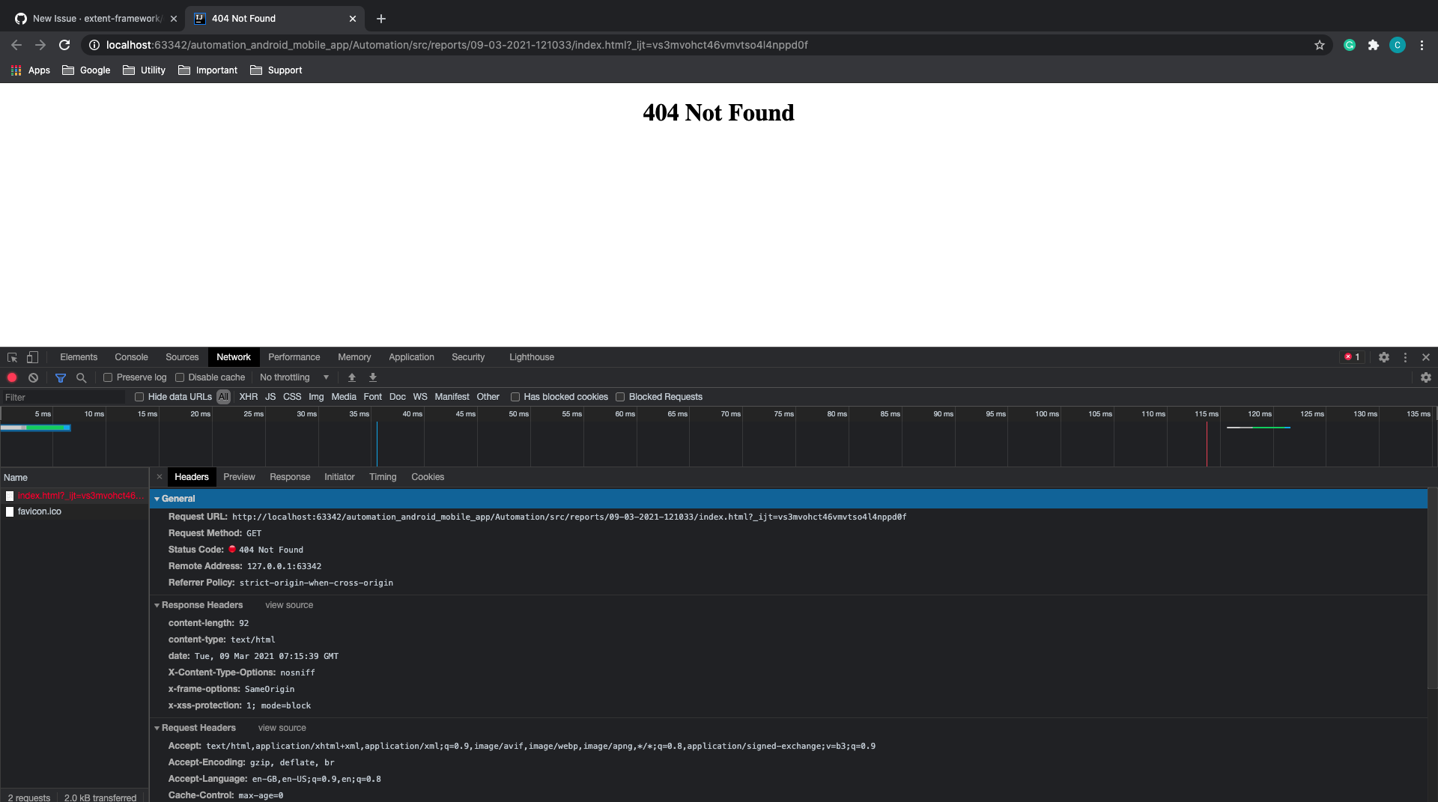Open the Extensions puzzle icon

click(1374, 45)
